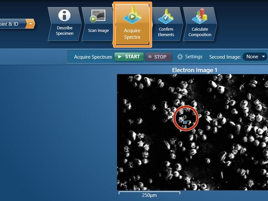
Task: Select the Acquire Spectra step
Action: click(x=132, y=24)
